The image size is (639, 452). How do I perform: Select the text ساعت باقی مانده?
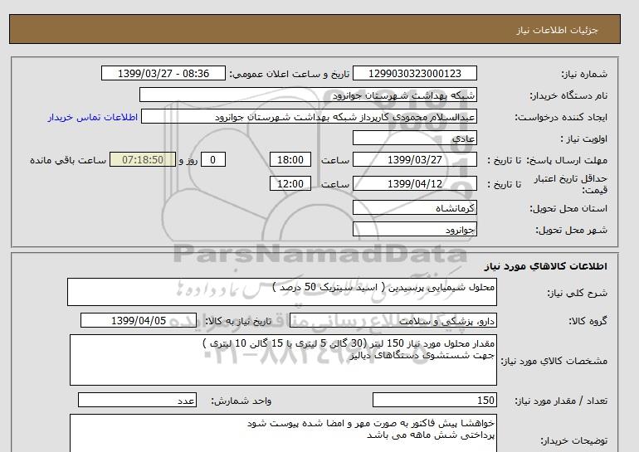[x=68, y=160]
